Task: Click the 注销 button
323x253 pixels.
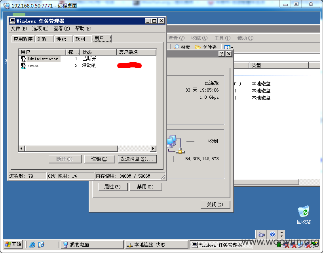Action: (99, 159)
